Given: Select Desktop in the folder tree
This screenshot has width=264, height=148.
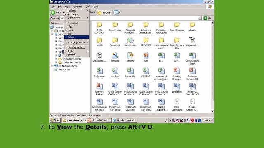Looking at the screenshot, I should click(59, 28).
